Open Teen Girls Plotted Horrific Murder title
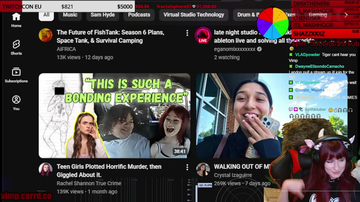This screenshot has width=360, height=202. (109, 171)
